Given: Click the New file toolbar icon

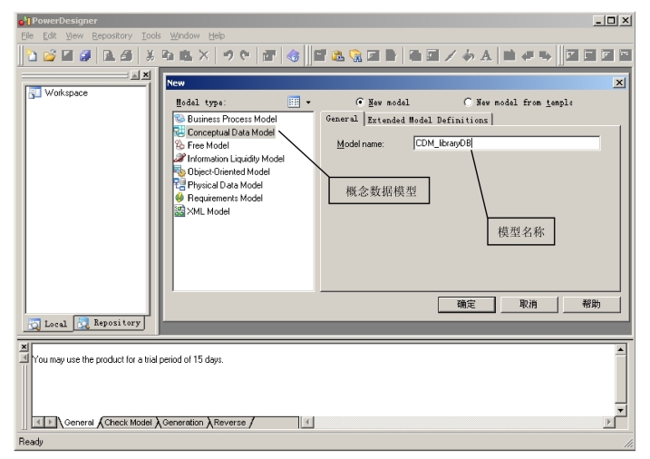Looking at the screenshot, I should [x=32, y=55].
